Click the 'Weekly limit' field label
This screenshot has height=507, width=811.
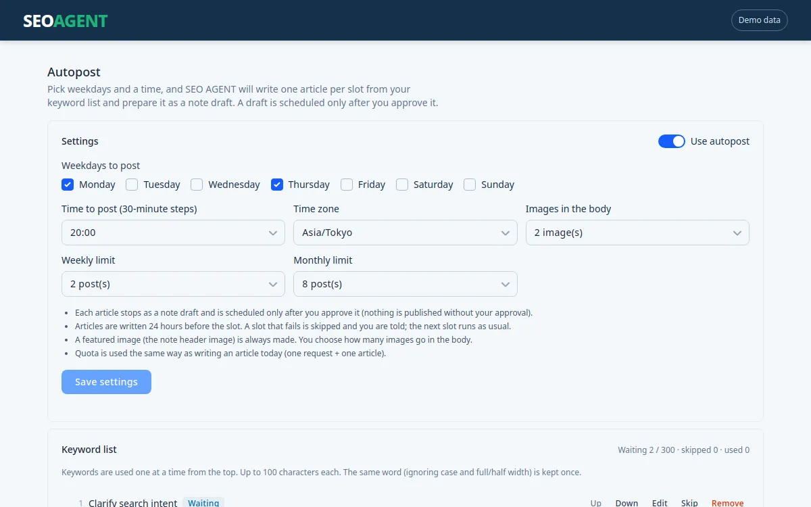point(89,260)
